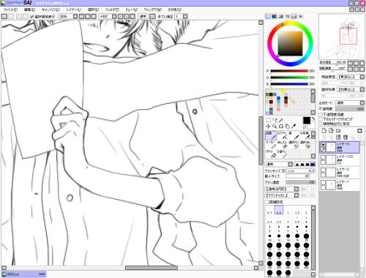Open the Edit menu
Image resolution: width=366 pixels, height=278 pixels.
coord(29,10)
